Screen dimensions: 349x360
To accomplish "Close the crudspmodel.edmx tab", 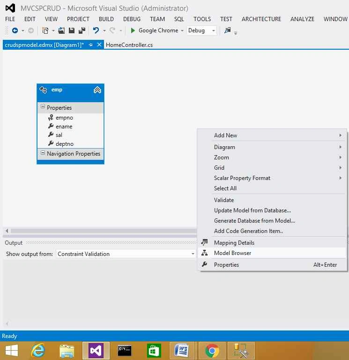I will [99, 45].
